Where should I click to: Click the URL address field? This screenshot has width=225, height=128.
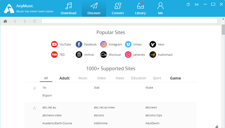tap(129, 21)
